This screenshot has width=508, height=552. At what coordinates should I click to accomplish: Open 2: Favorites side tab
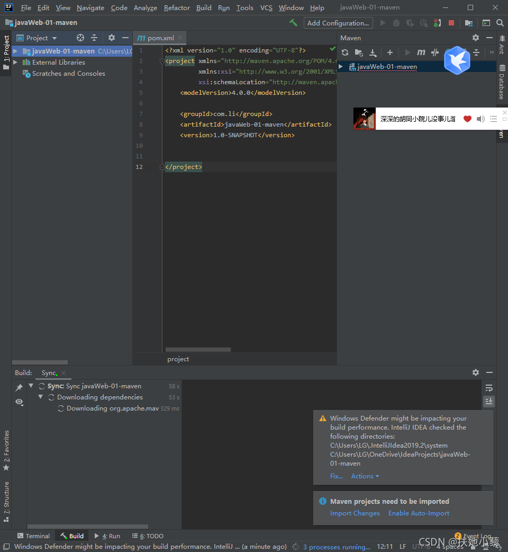coord(6,450)
